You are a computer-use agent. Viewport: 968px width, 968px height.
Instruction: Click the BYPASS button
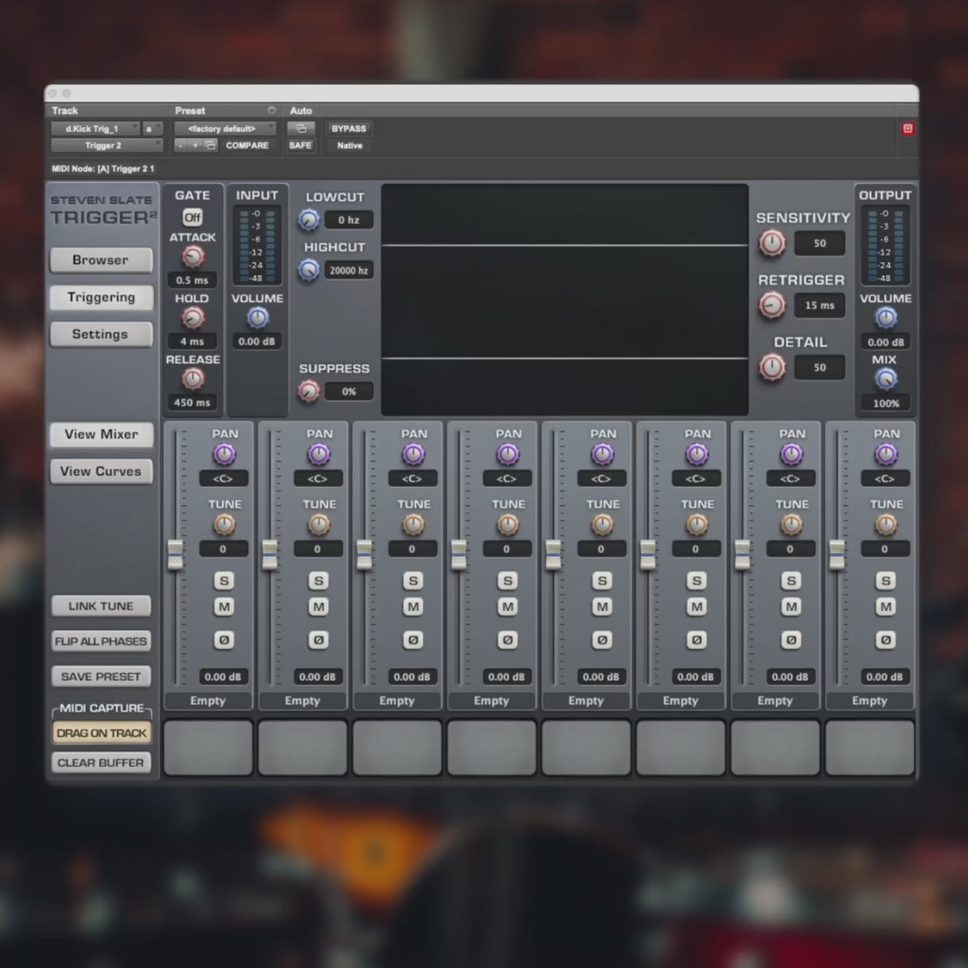(x=349, y=129)
